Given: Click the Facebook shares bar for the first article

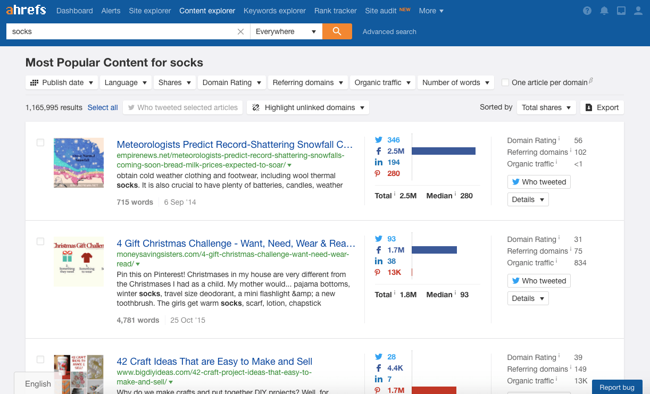Looking at the screenshot, I should coord(443,151).
